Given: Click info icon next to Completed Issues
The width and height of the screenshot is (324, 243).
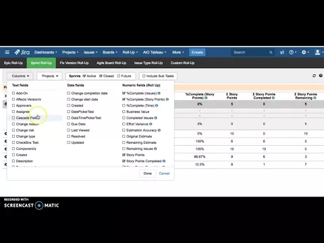Looking at the screenshot, I should 156,117.
